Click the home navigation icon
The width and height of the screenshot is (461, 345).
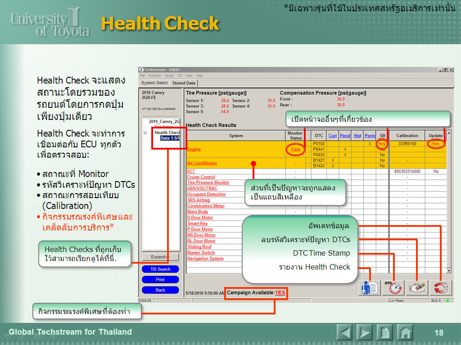(405, 332)
